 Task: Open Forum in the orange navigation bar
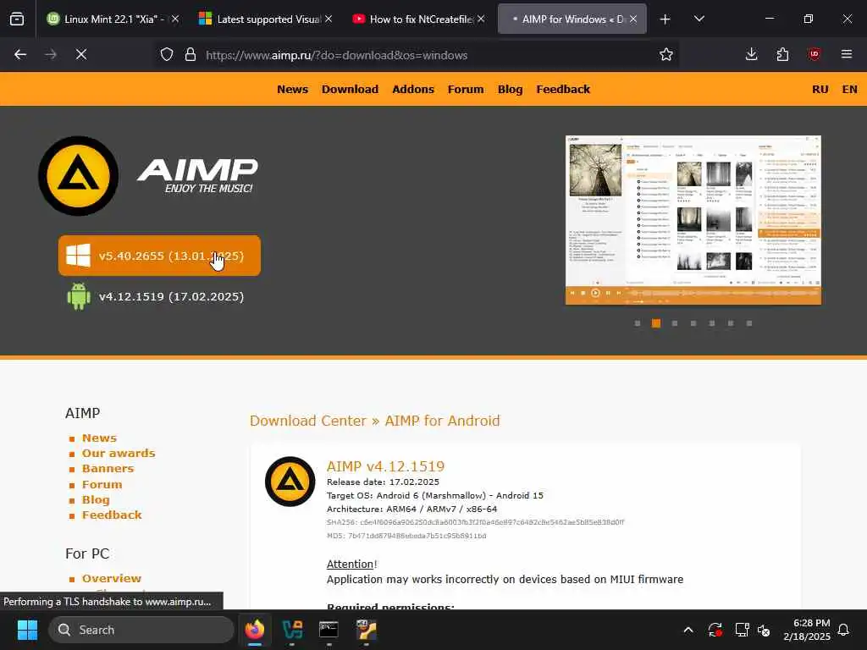pos(466,89)
